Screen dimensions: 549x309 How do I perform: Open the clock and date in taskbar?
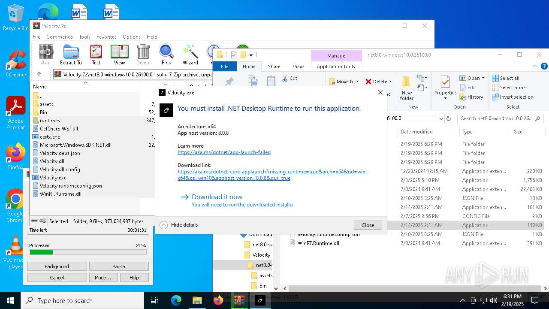coord(512,300)
